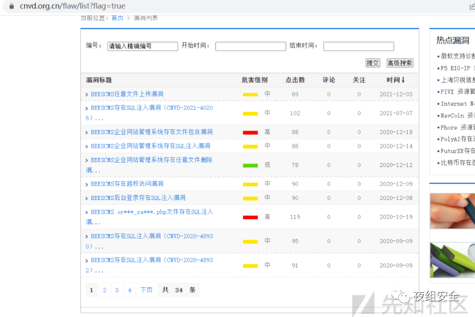This screenshot has width=475, height=317.
Task: Open Phore hot vulnerability link
Action: coord(457,128)
